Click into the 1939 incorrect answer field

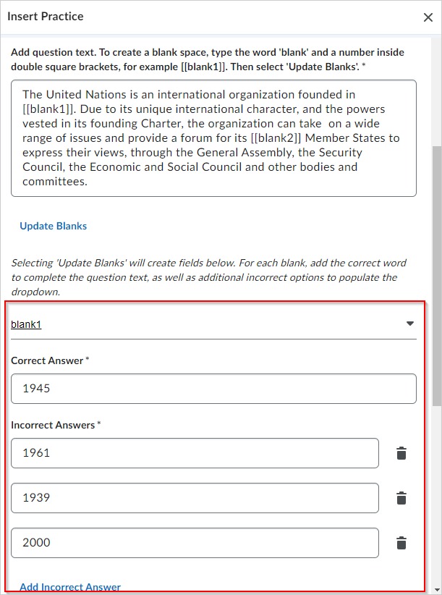(195, 498)
